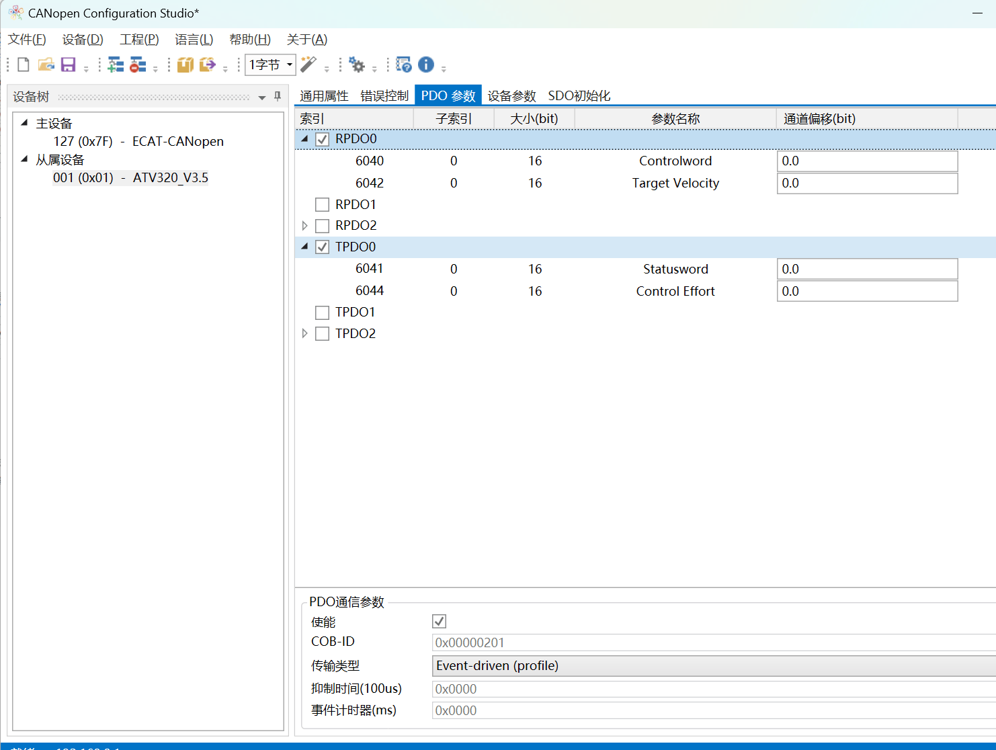This screenshot has width=996, height=750.
Task: Open overflow arrow after the export icon
Action: coord(225,69)
